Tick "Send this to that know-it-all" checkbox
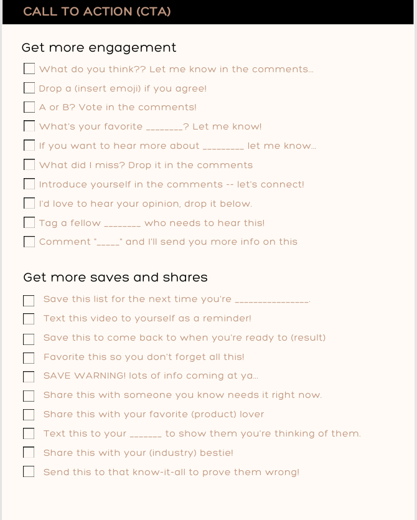Screen dimensions: 417x520 (x=29, y=471)
